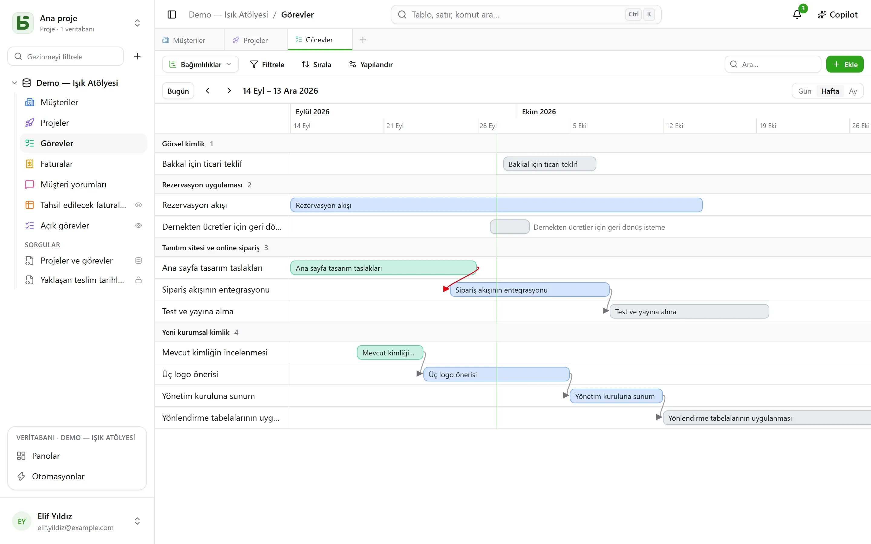Image resolution: width=871 pixels, height=544 pixels.
Task: Select the Test ve yayına alma bar
Action: 689,312
